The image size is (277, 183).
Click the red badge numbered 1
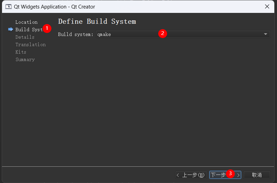point(47,29)
